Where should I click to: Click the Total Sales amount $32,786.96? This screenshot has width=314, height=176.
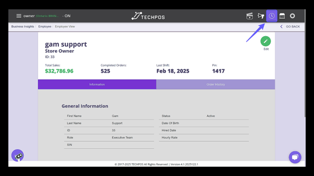pos(59,71)
